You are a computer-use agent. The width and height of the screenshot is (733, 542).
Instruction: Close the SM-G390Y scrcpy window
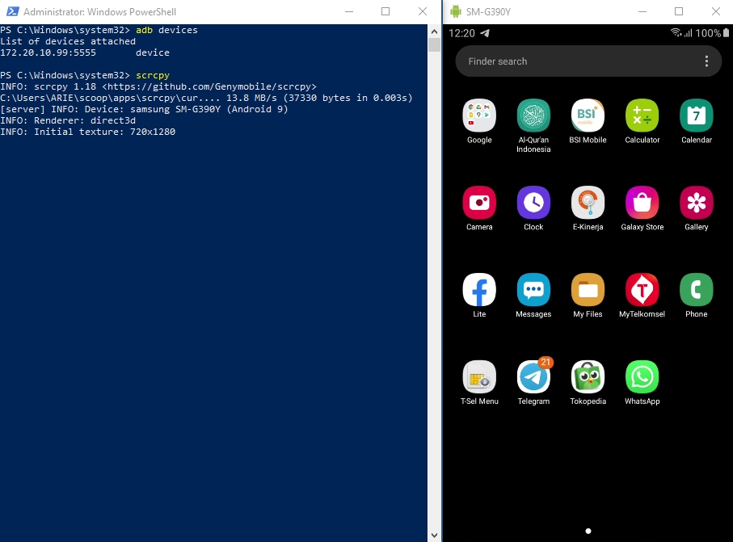click(715, 11)
